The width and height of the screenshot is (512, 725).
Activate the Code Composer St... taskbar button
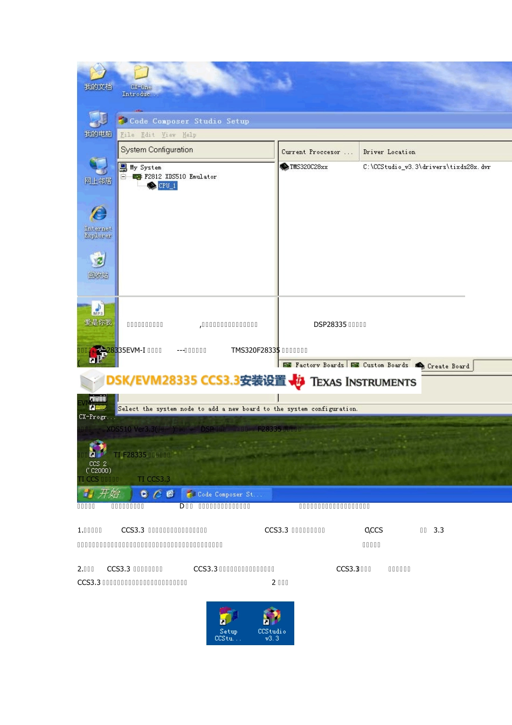(226, 494)
